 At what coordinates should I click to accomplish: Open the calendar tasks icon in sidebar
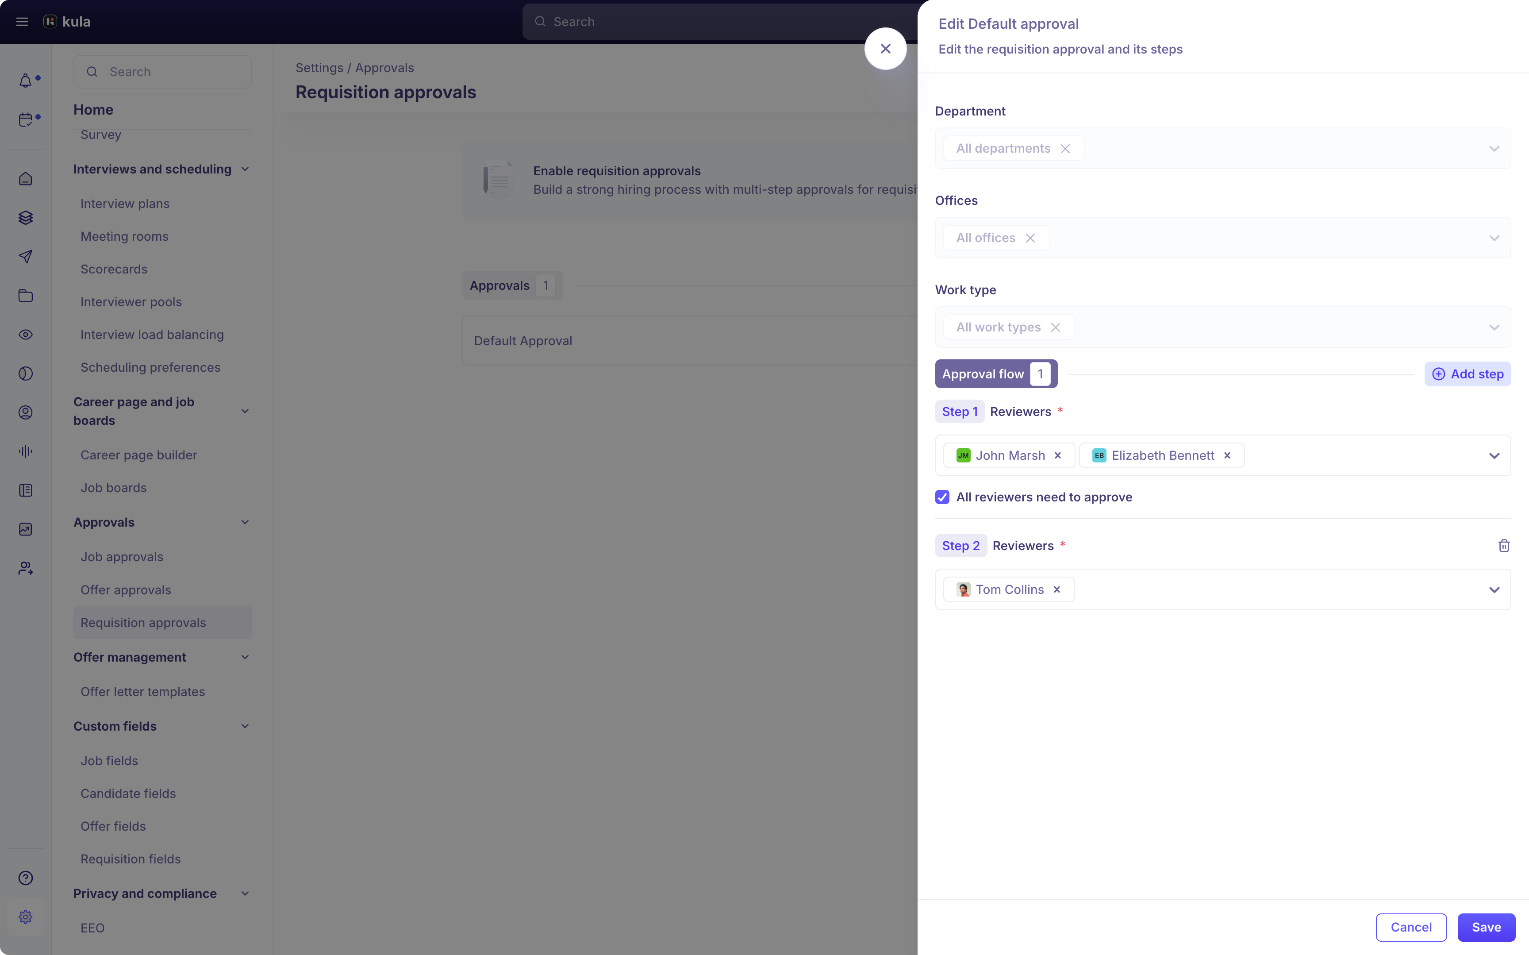click(25, 119)
